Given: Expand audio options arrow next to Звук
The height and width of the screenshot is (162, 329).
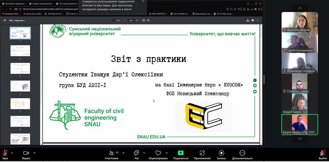Looking at the screenshot, I should point(12,153).
